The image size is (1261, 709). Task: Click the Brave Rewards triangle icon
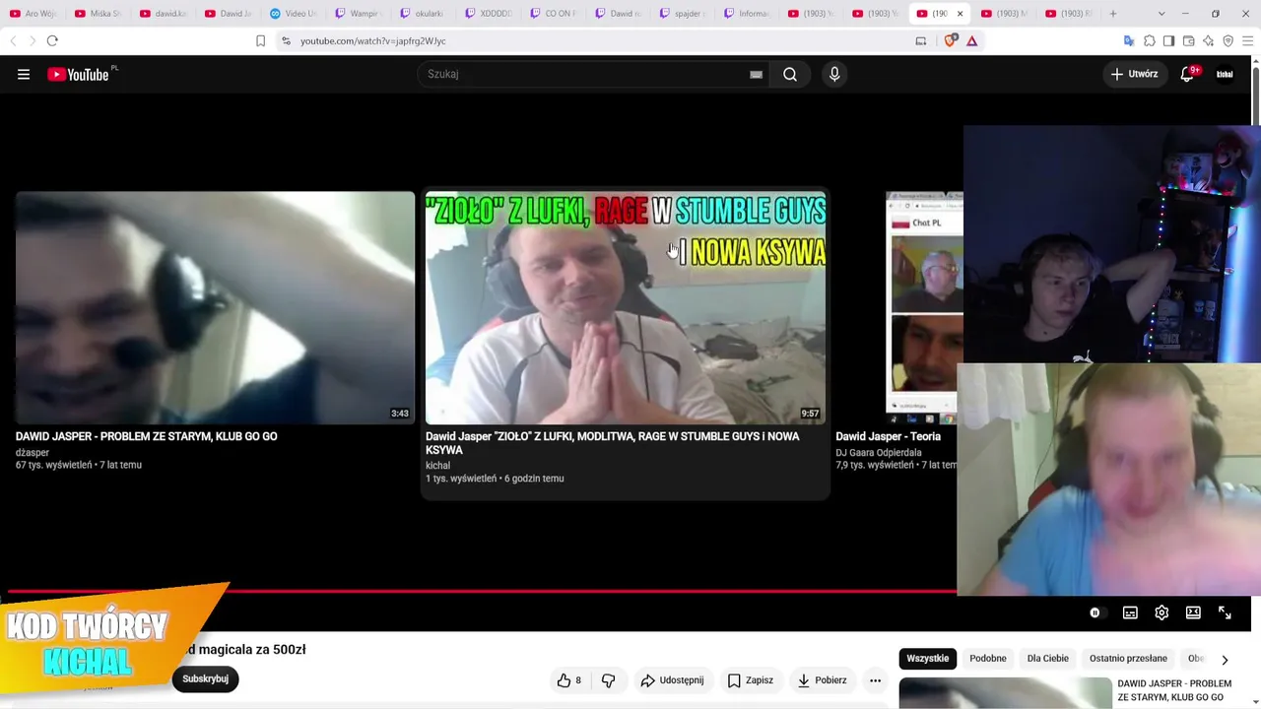972,40
